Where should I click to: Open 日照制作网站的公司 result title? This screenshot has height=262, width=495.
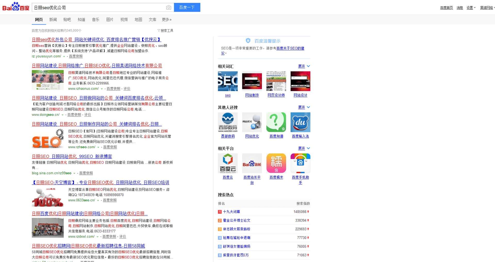click(97, 124)
